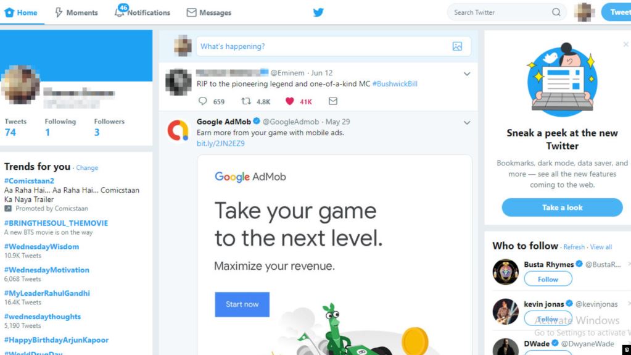The height and width of the screenshot is (355, 631).
Task: Send Eminem tweet via direct message icon
Action: coord(333,101)
